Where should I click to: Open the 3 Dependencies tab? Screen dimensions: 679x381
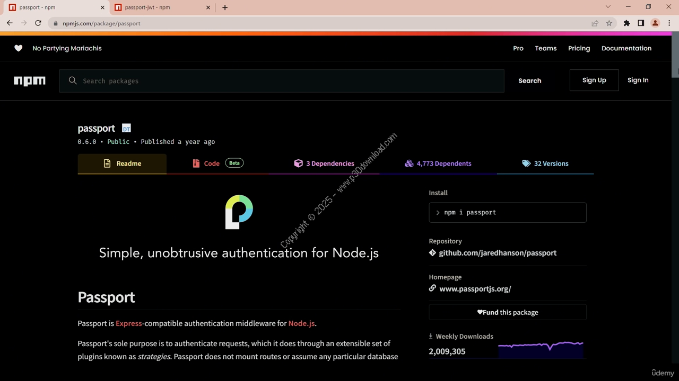pyautogui.click(x=324, y=164)
